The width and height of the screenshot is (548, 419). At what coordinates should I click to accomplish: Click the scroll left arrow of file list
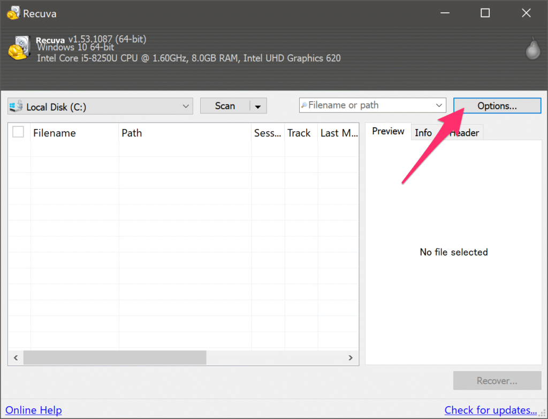coord(16,357)
